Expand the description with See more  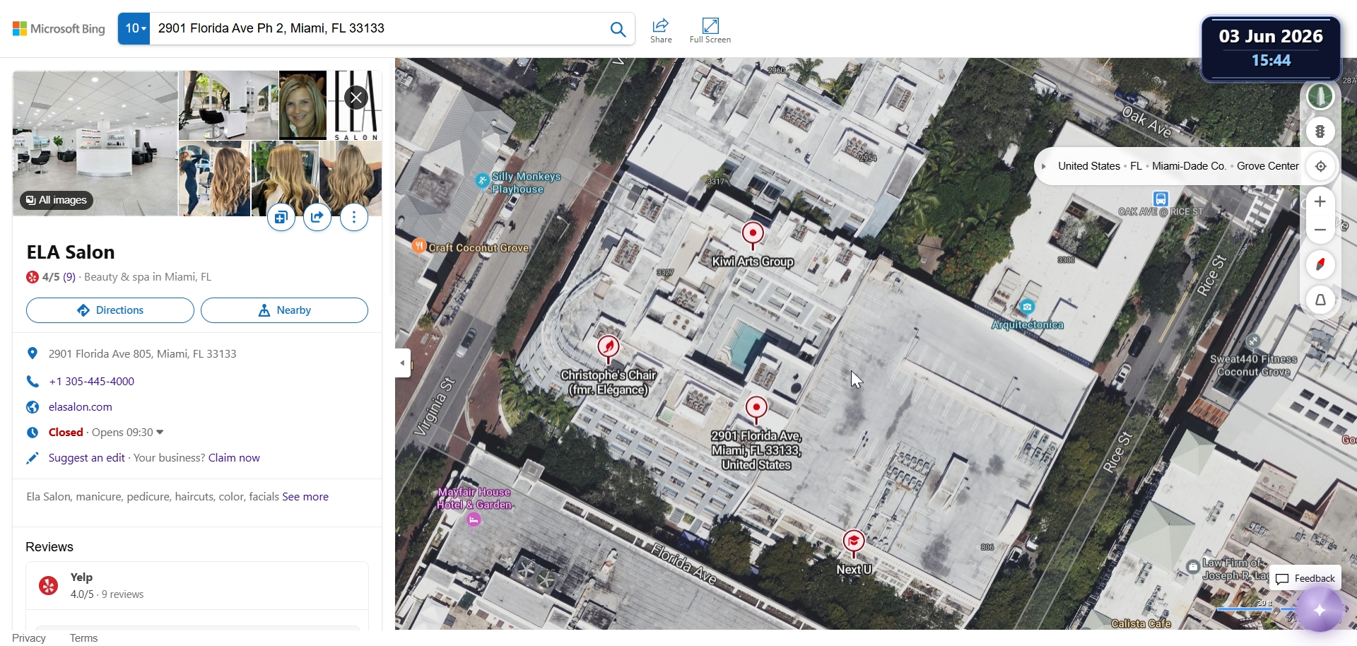[x=305, y=496]
